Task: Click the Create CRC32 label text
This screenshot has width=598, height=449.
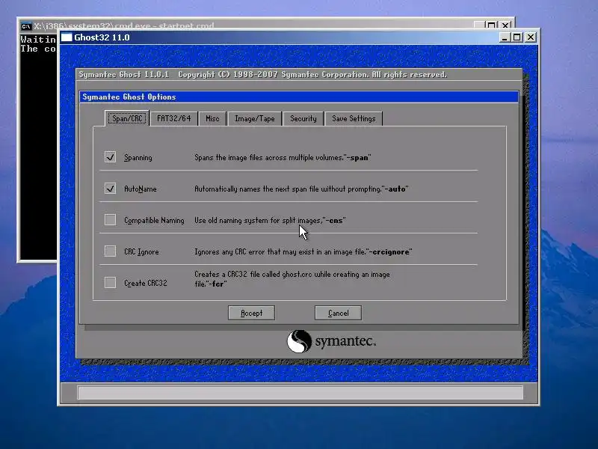Action: click(x=146, y=283)
